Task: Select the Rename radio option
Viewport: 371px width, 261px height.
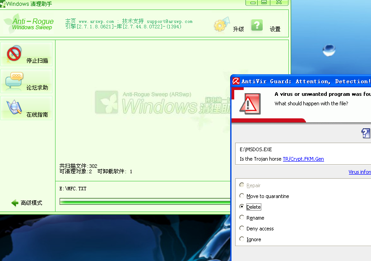Action: pyautogui.click(x=241, y=217)
